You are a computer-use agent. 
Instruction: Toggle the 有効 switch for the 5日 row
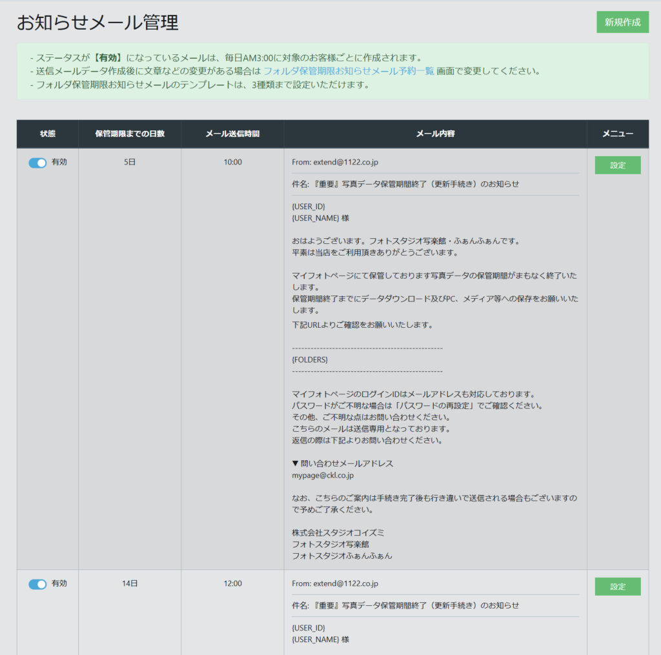[37, 163]
